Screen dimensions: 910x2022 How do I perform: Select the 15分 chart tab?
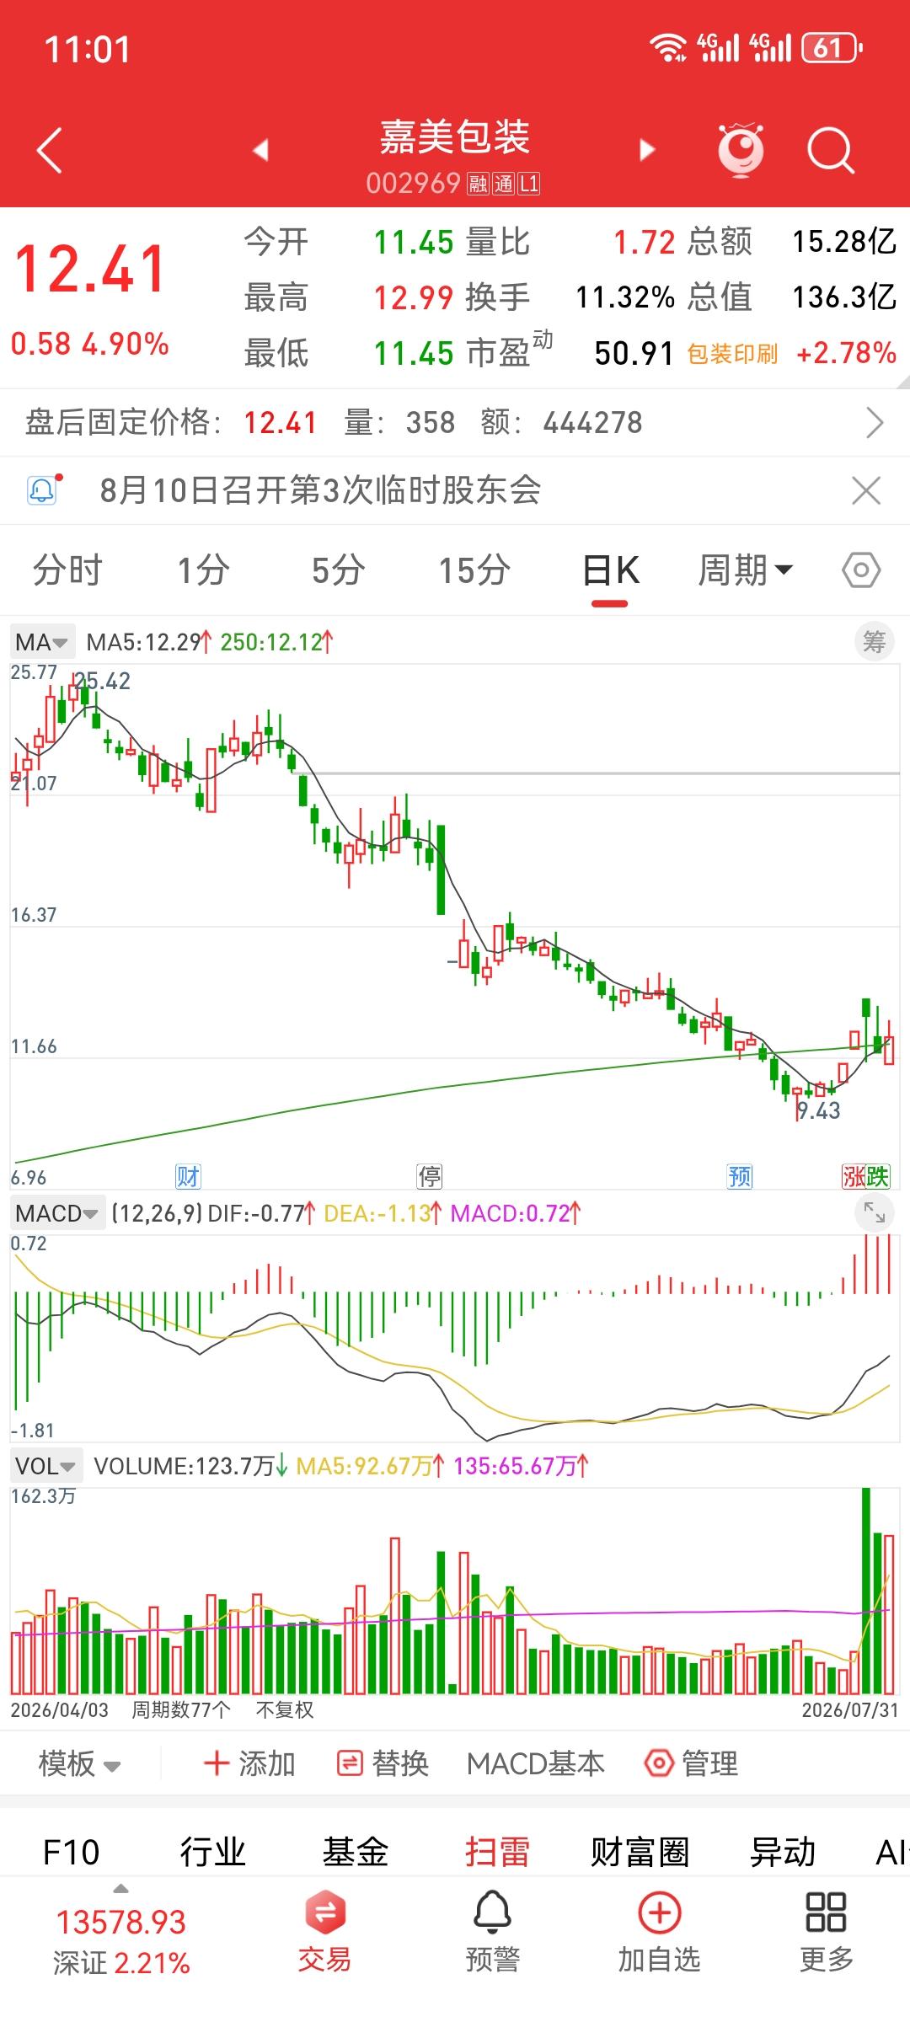(474, 570)
